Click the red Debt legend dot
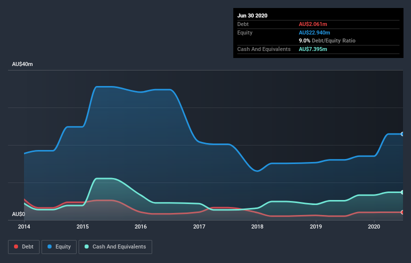 pos(16,246)
